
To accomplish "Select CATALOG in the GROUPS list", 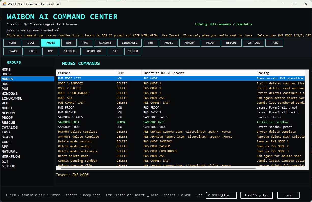I will click(x=27, y=127).
